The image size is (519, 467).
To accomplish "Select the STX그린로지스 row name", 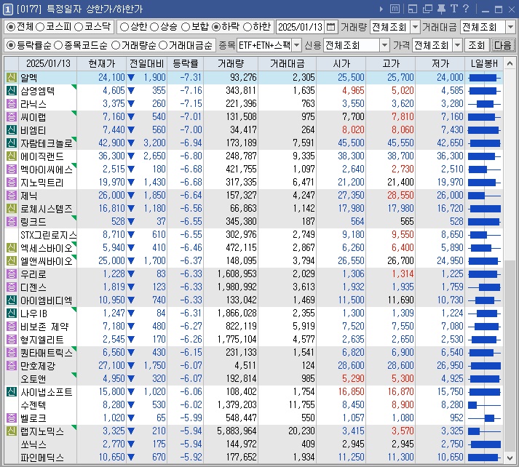I will point(48,235).
